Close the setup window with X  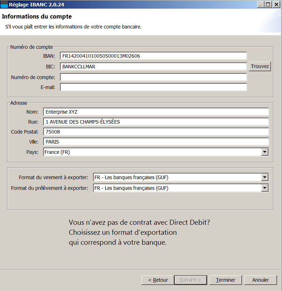tap(276, 5)
